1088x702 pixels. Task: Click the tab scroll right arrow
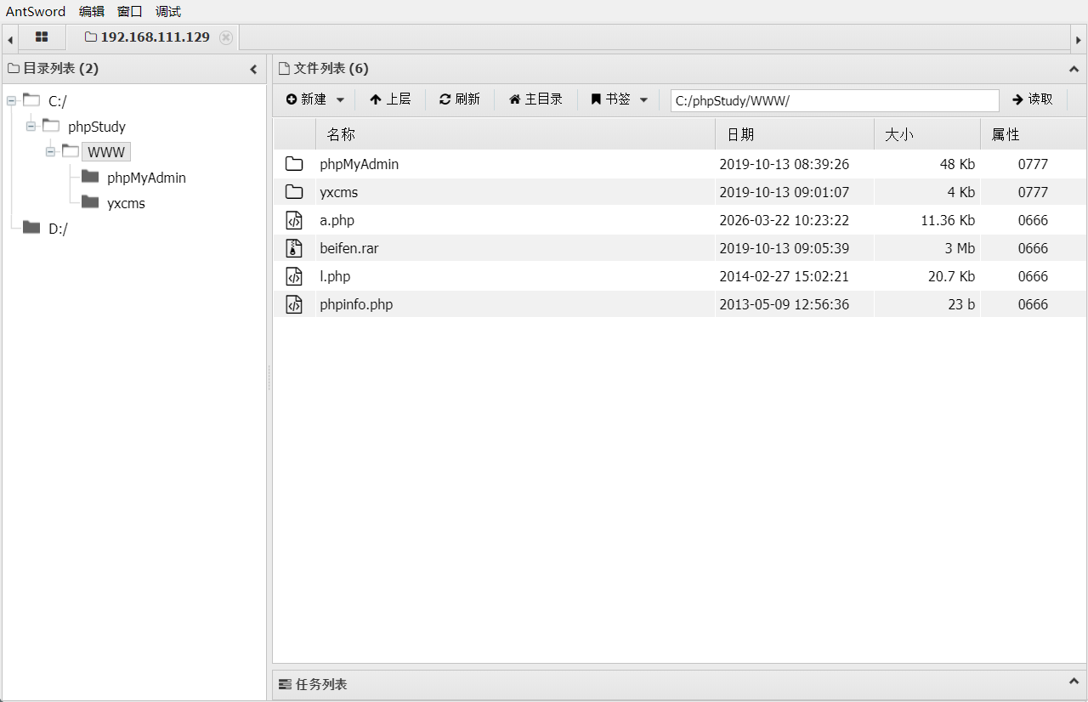tap(1078, 39)
